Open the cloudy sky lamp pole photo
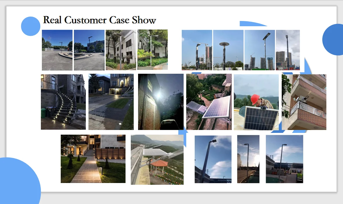 coord(288,50)
